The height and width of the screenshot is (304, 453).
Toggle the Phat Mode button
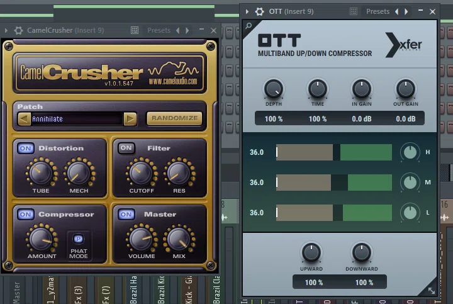[78, 239]
